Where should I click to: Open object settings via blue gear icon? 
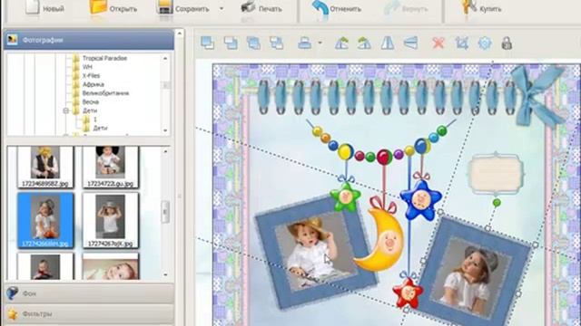[x=485, y=43]
